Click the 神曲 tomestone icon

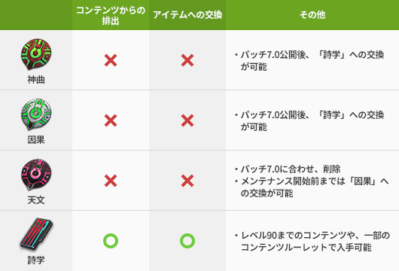tap(36, 54)
